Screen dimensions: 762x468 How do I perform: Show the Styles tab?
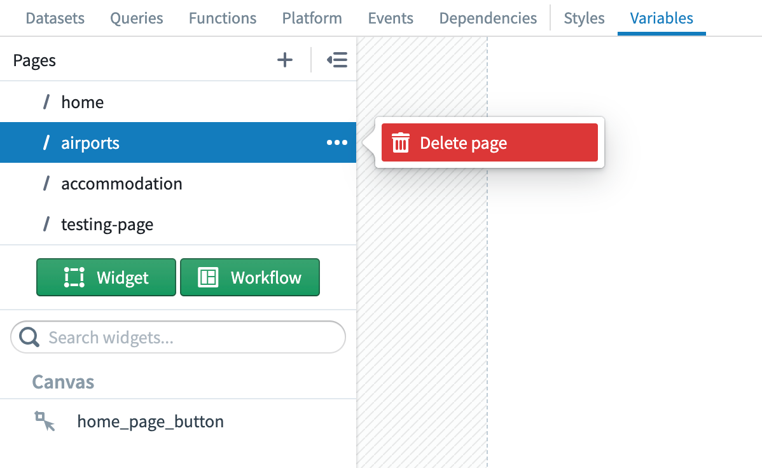tap(584, 18)
